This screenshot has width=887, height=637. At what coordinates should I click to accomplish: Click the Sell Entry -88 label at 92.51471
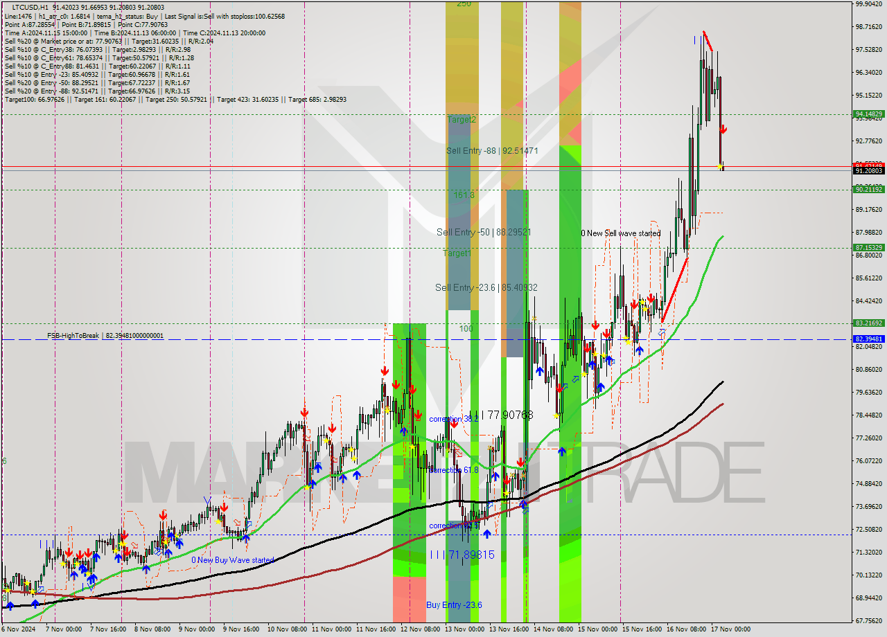(492, 150)
